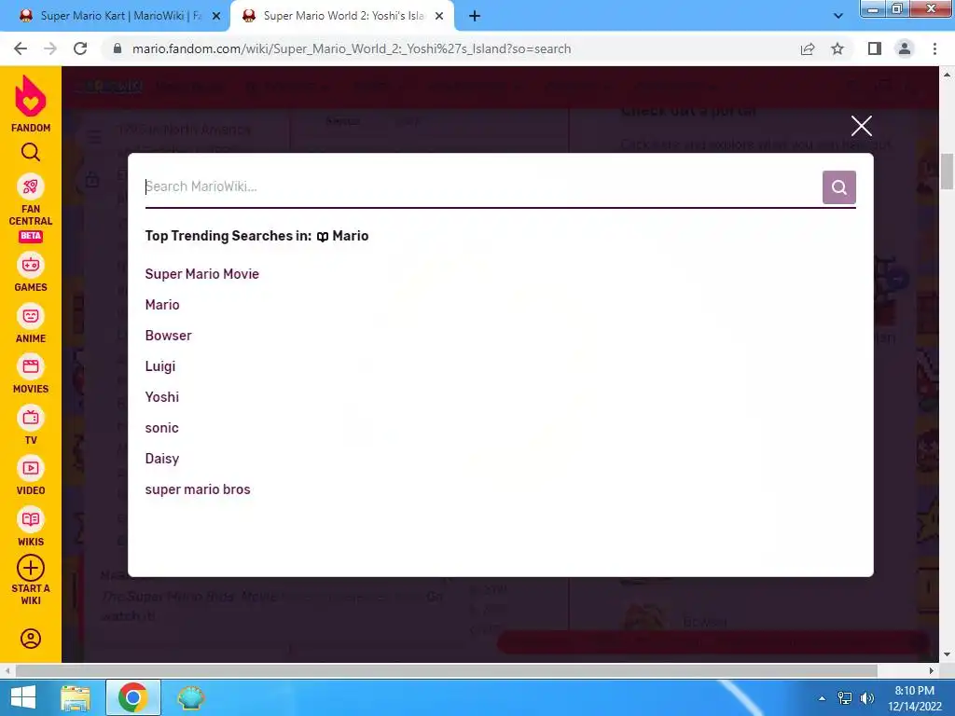Open File Explorer from taskbar
The width and height of the screenshot is (955, 716).
pyautogui.click(x=76, y=697)
